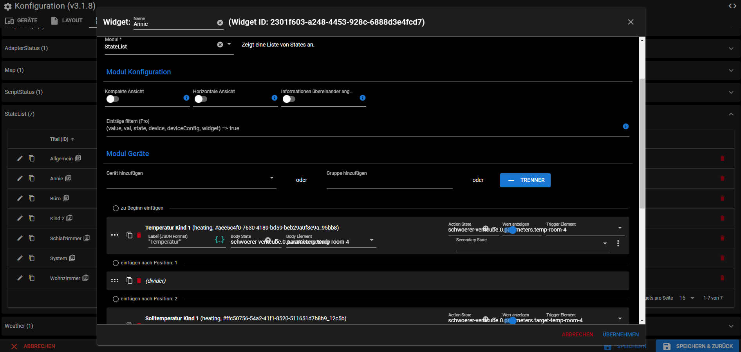Viewport: 741px width, 352px height.
Task: Delete the divider entry
Action: click(139, 280)
